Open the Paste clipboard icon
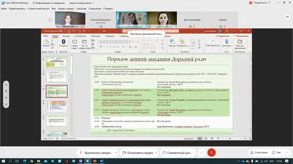 coord(46,42)
